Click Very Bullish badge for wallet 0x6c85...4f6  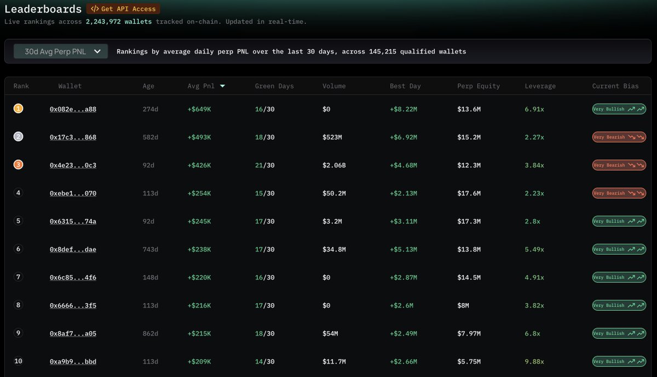tap(619, 277)
